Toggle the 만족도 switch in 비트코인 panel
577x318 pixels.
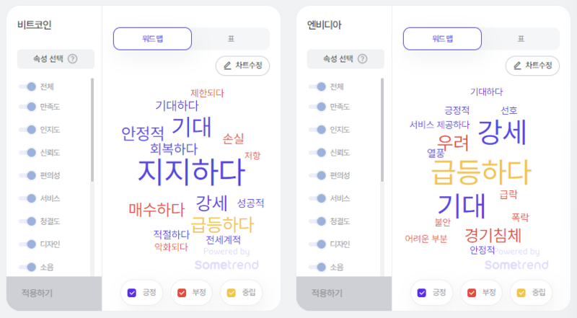[27, 107]
